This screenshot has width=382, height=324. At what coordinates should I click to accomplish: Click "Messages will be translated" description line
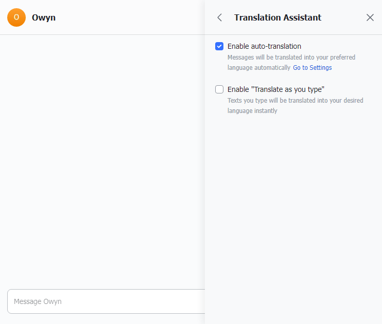[291, 58]
